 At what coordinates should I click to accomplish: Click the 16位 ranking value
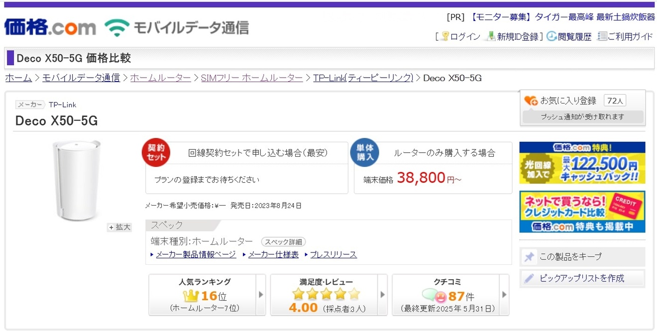click(214, 296)
